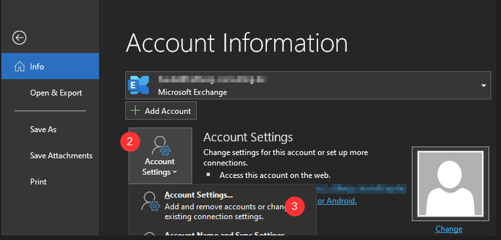Viewport: 501px width, 240px height.
Task: Open the 'or Android.' hyperlink
Action: 337,201
